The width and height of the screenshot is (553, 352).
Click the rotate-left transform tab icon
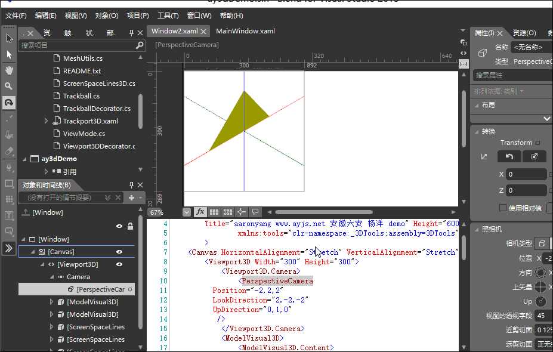pyautogui.click(x=509, y=156)
